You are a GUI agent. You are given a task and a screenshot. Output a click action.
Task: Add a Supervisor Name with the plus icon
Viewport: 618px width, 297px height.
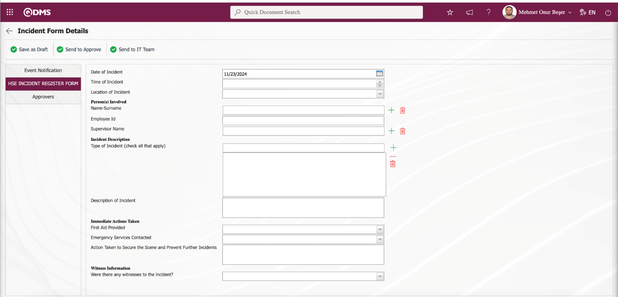coord(392,131)
